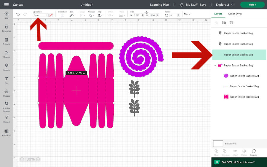Select the Text tool
Image resolution: width=267 pixels, height=167 pixels.
coord(6,80)
